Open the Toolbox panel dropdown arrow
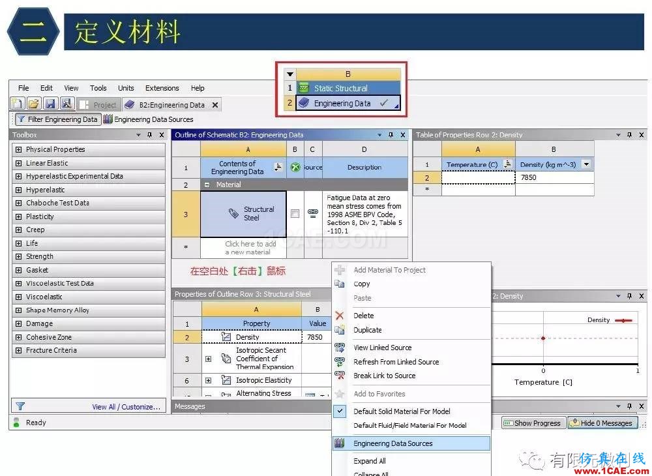 point(138,135)
